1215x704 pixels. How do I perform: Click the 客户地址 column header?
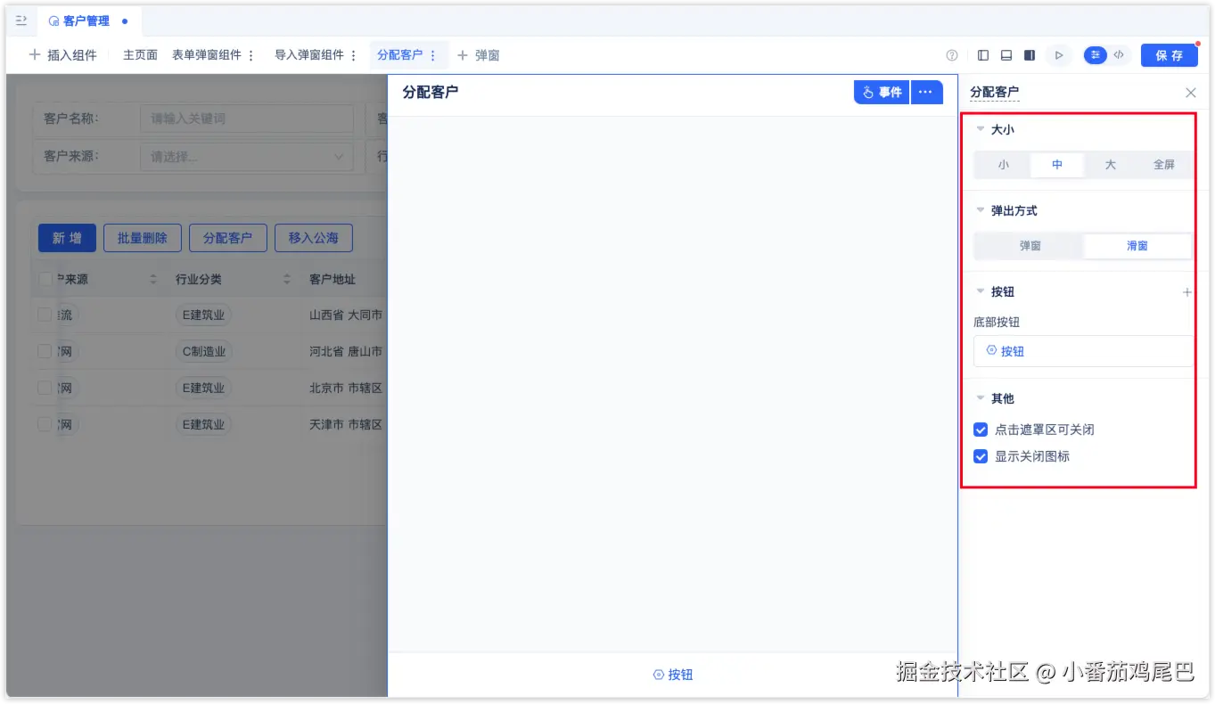click(332, 280)
